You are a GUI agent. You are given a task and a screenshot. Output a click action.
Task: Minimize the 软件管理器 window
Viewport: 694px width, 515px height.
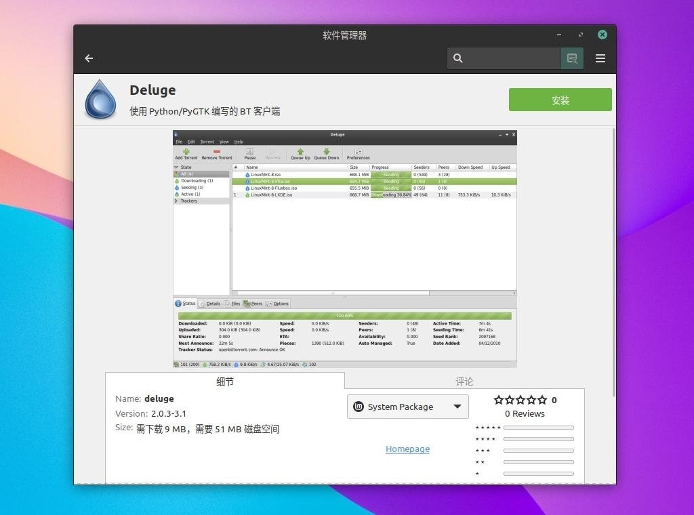(559, 35)
